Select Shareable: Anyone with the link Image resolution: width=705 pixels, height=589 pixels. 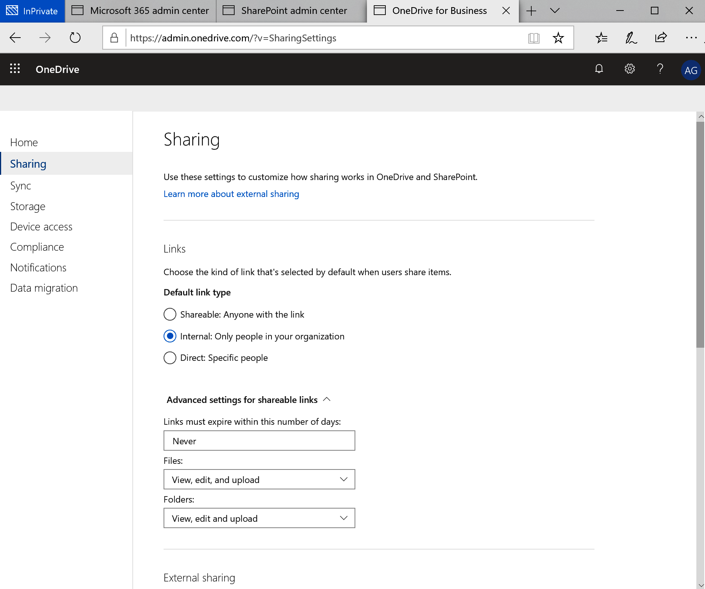click(x=170, y=314)
